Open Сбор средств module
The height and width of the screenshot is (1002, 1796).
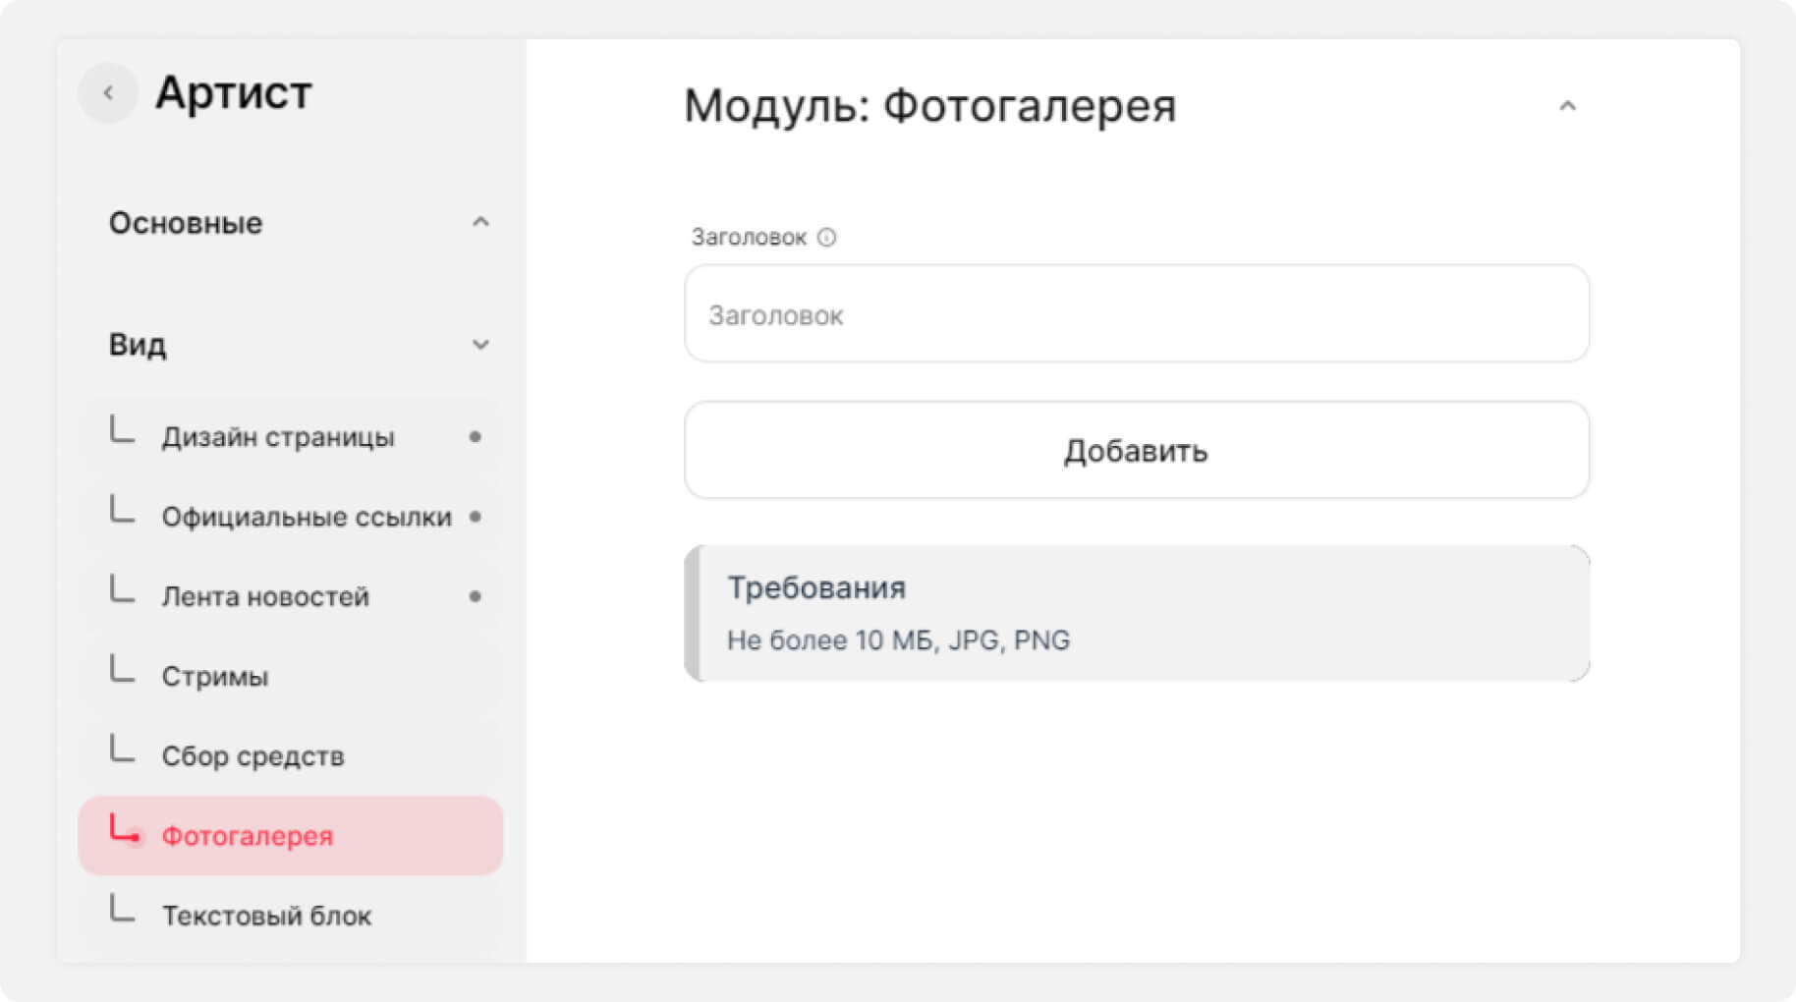(253, 756)
